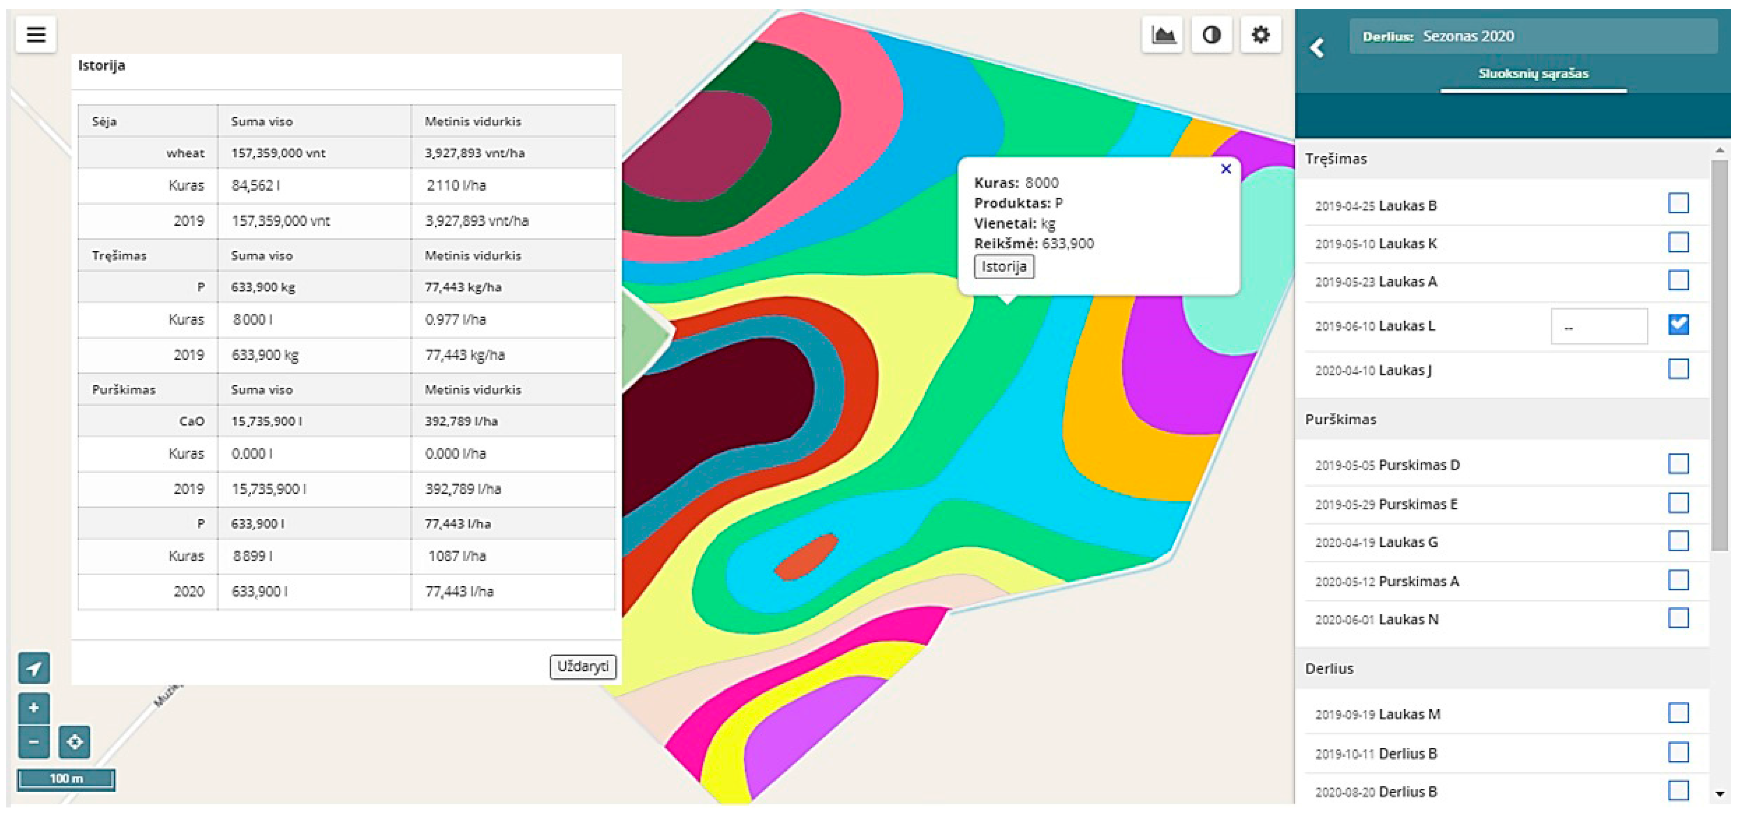Open settings gear icon
Image resolution: width=1737 pixels, height=815 pixels.
(x=1260, y=34)
